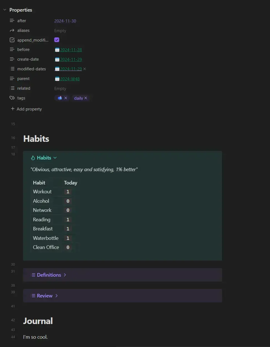Click the checkbox-type icon next to append_modified
Image resolution: width=270 pixels, height=347 pixels.
(x=12, y=40)
